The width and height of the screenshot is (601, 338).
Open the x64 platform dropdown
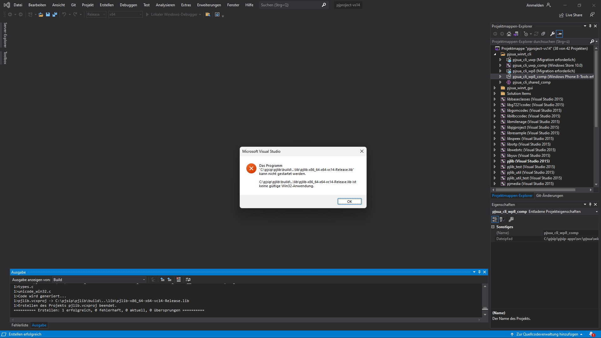coord(125,14)
